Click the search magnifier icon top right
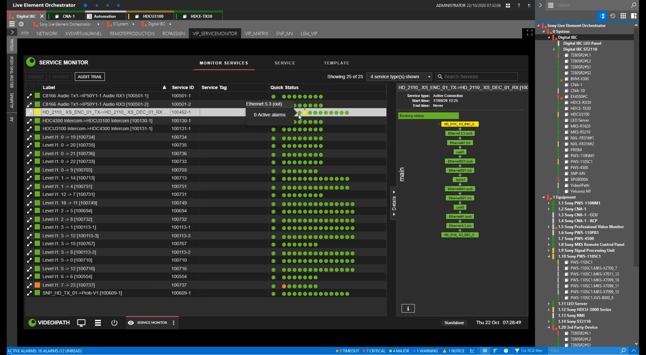Image resolution: width=646 pixels, height=355 pixels. [633, 5]
